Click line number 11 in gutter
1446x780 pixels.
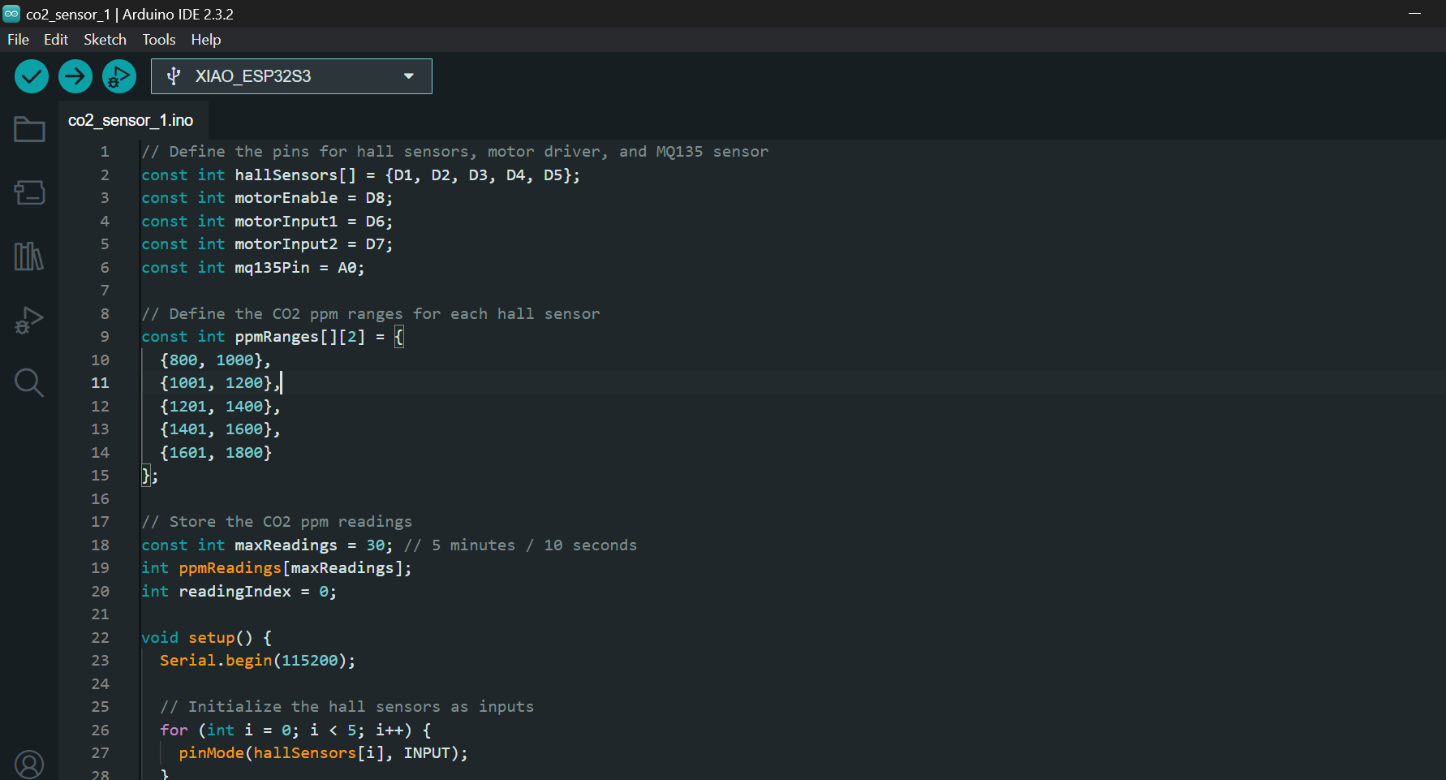100,383
